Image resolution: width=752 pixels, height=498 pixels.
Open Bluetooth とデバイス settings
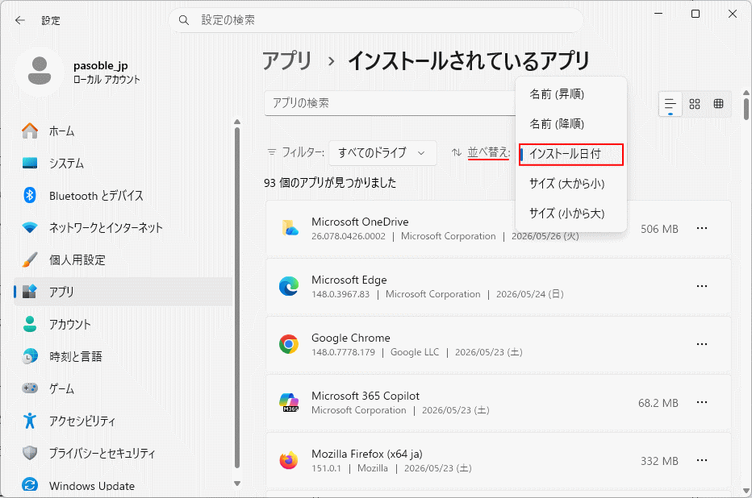123,195
